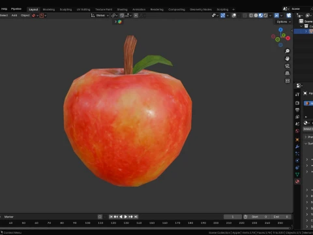Open pivot point dropdown
313x235 pixels.
(114, 16)
